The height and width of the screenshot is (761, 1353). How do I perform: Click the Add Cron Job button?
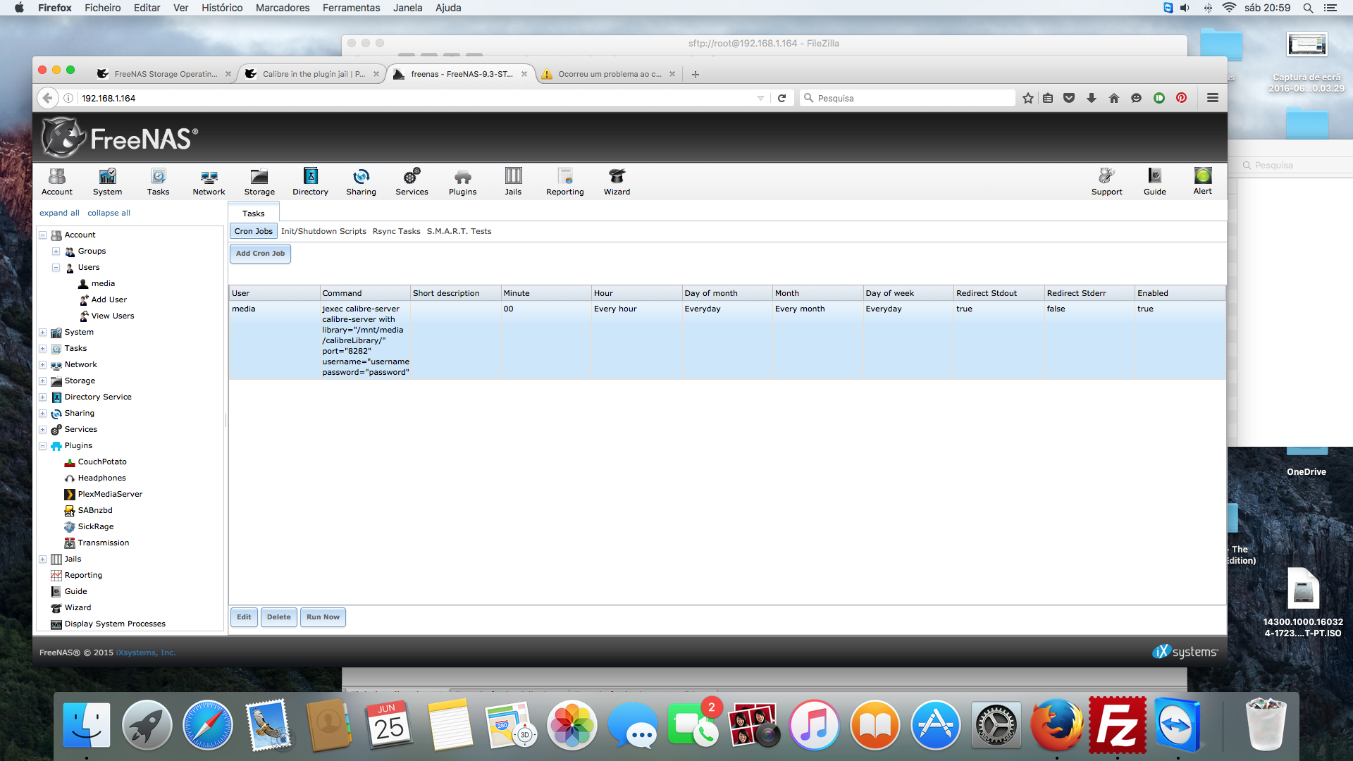(x=260, y=254)
